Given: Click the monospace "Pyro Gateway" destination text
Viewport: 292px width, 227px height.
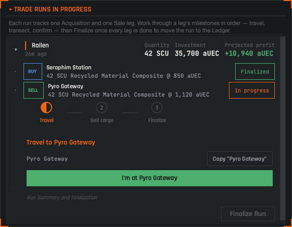Looking at the screenshot, I should coord(47,159).
